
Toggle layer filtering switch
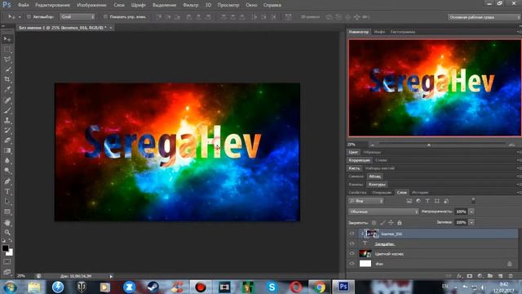click(x=473, y=201)
